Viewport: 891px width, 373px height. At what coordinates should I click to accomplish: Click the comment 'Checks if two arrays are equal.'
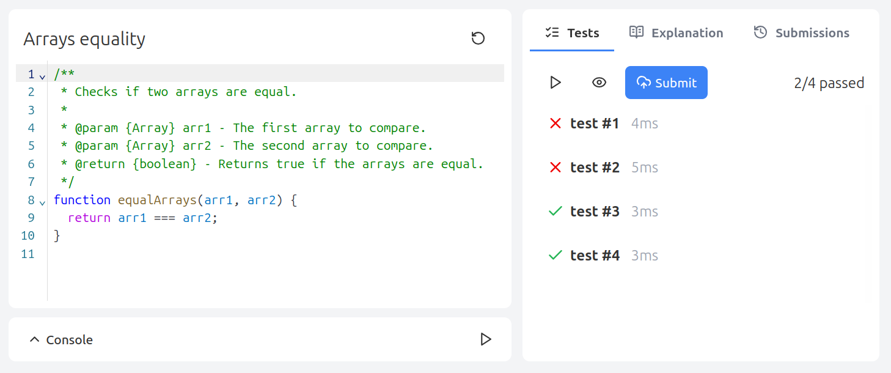coord(186,92)
